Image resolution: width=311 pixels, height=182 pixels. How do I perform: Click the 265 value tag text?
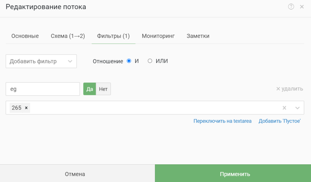[16, 108]
